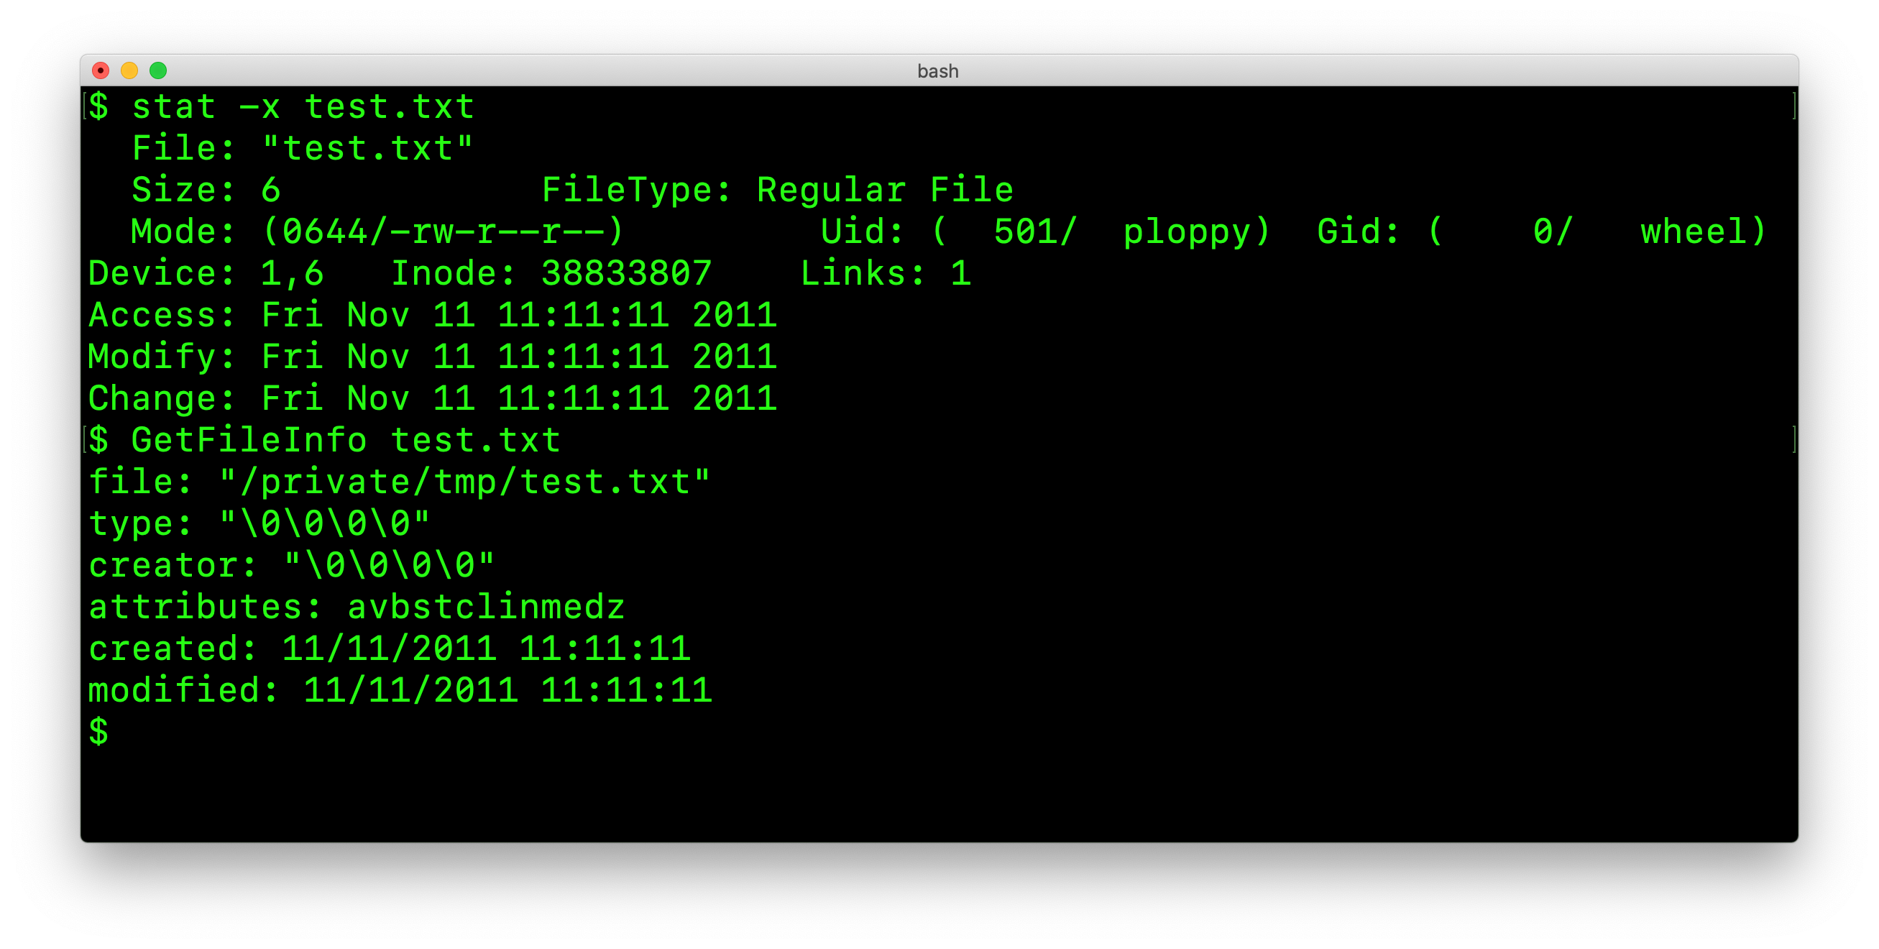
Task: Click the empty final $ prompt
Action: click(x=98, y=733)
